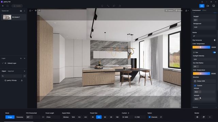
Task: Select Panorama mode button
Action: (x=20, y=117)
